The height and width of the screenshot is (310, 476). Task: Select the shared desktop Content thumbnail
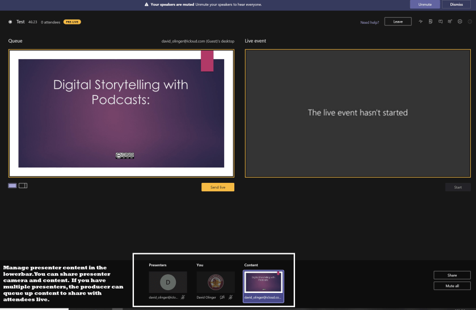pyautogui.click(x=263, y=283)
